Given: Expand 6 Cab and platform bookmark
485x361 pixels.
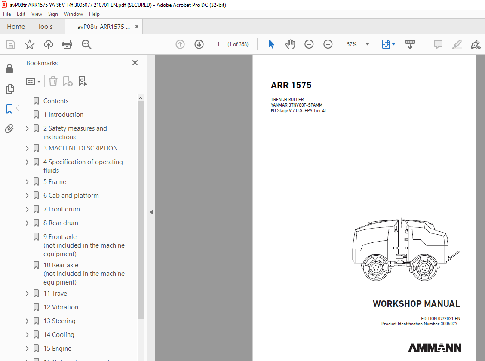Looking at the screenshot, I should pos(27,196).
